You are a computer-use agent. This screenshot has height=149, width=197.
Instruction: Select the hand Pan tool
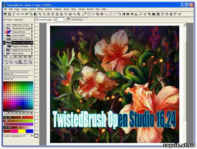(167, 14)
